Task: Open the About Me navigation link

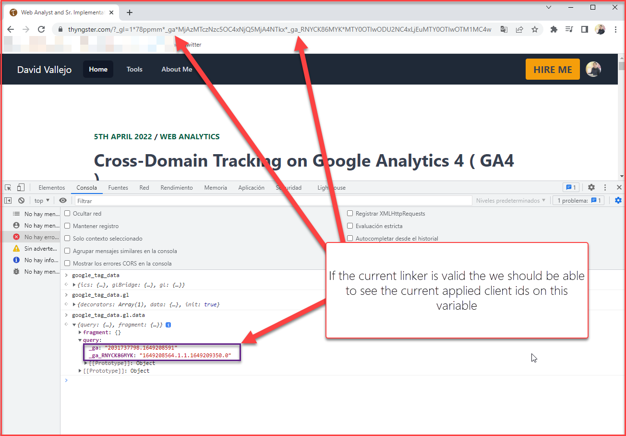Action: (x=177, y=69)
